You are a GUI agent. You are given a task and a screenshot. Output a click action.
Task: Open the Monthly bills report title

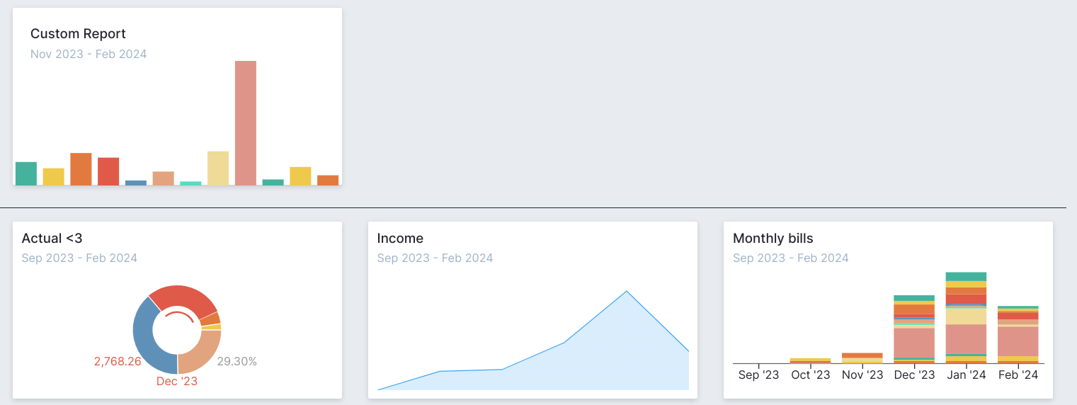(773, 239)
